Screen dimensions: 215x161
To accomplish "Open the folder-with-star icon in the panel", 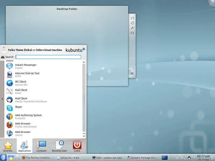I will click(x=11, y=158).
